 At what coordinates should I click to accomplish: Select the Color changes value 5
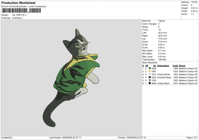coord(159,24)
